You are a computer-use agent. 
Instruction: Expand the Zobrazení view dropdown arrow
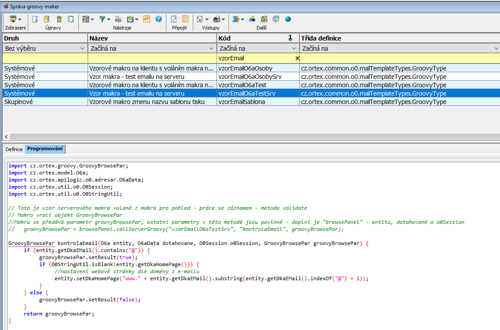[19, 19]
